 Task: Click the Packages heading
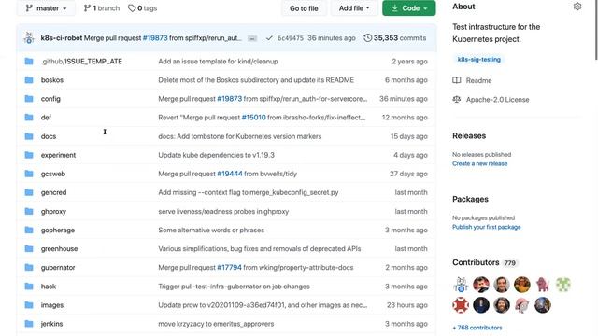pos(470,199)
